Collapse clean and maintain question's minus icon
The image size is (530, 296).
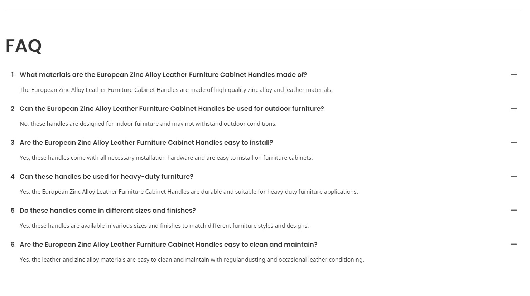(x=514, y=245)
